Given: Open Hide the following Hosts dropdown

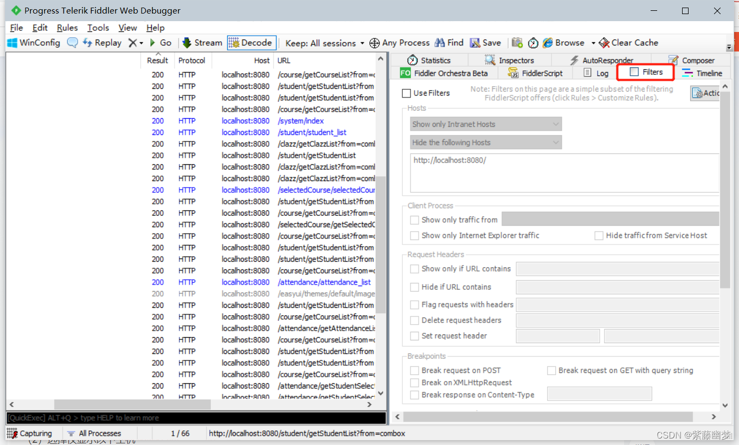Looking at the screenshot, I should click(x=486, y=143).
